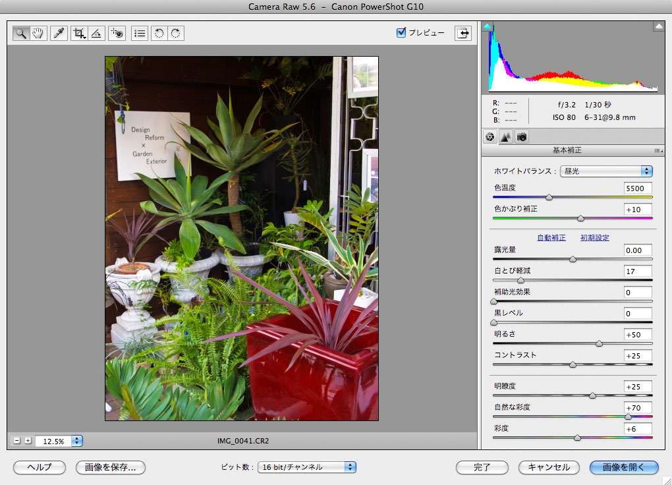Click the 画像を開く button
672x485 pixels.
point(623,467)
